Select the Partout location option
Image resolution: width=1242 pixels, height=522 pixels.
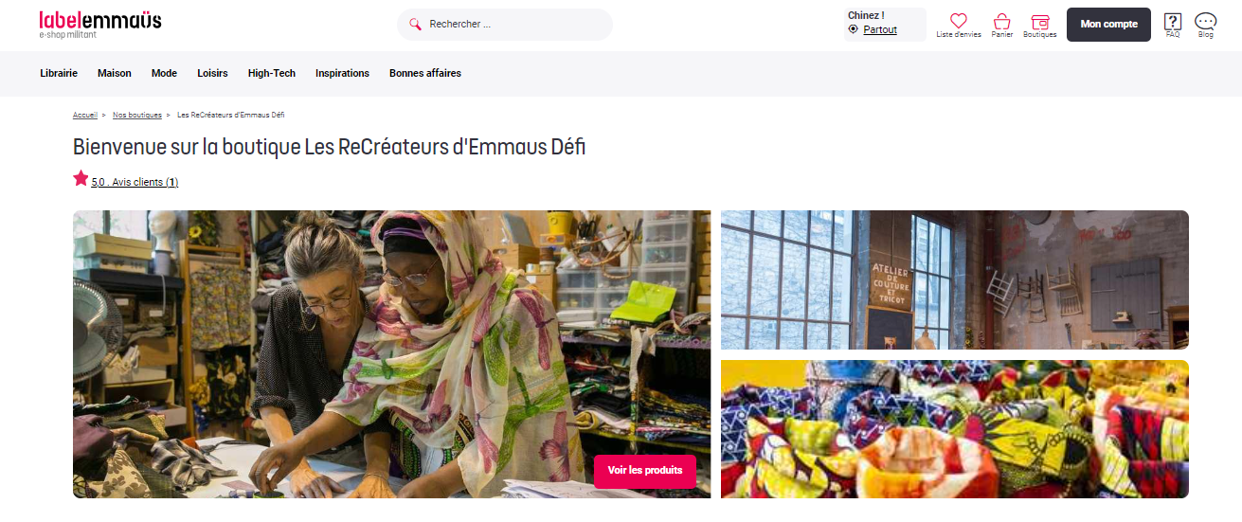coord(880,29)
